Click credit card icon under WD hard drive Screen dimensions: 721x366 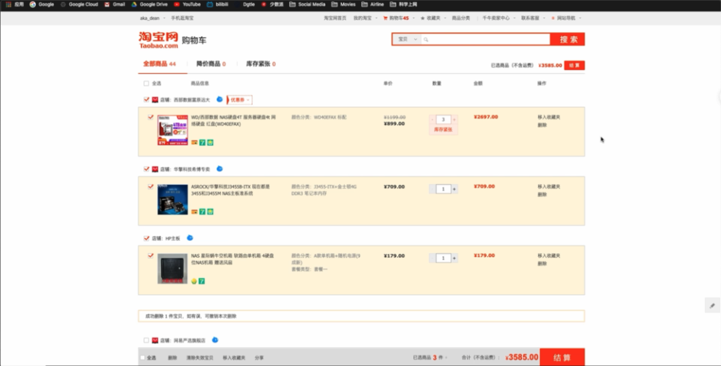coord(194,142)
